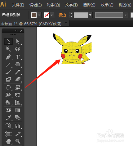Decrease stroke weight with down stepper
Viewport: 133px width, 146px height.
(x=71, y=16)
